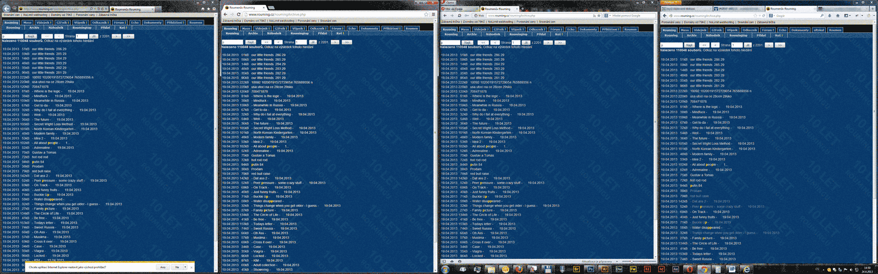
Task: Click '>>' last page button in Opera window
Action: 560,42
